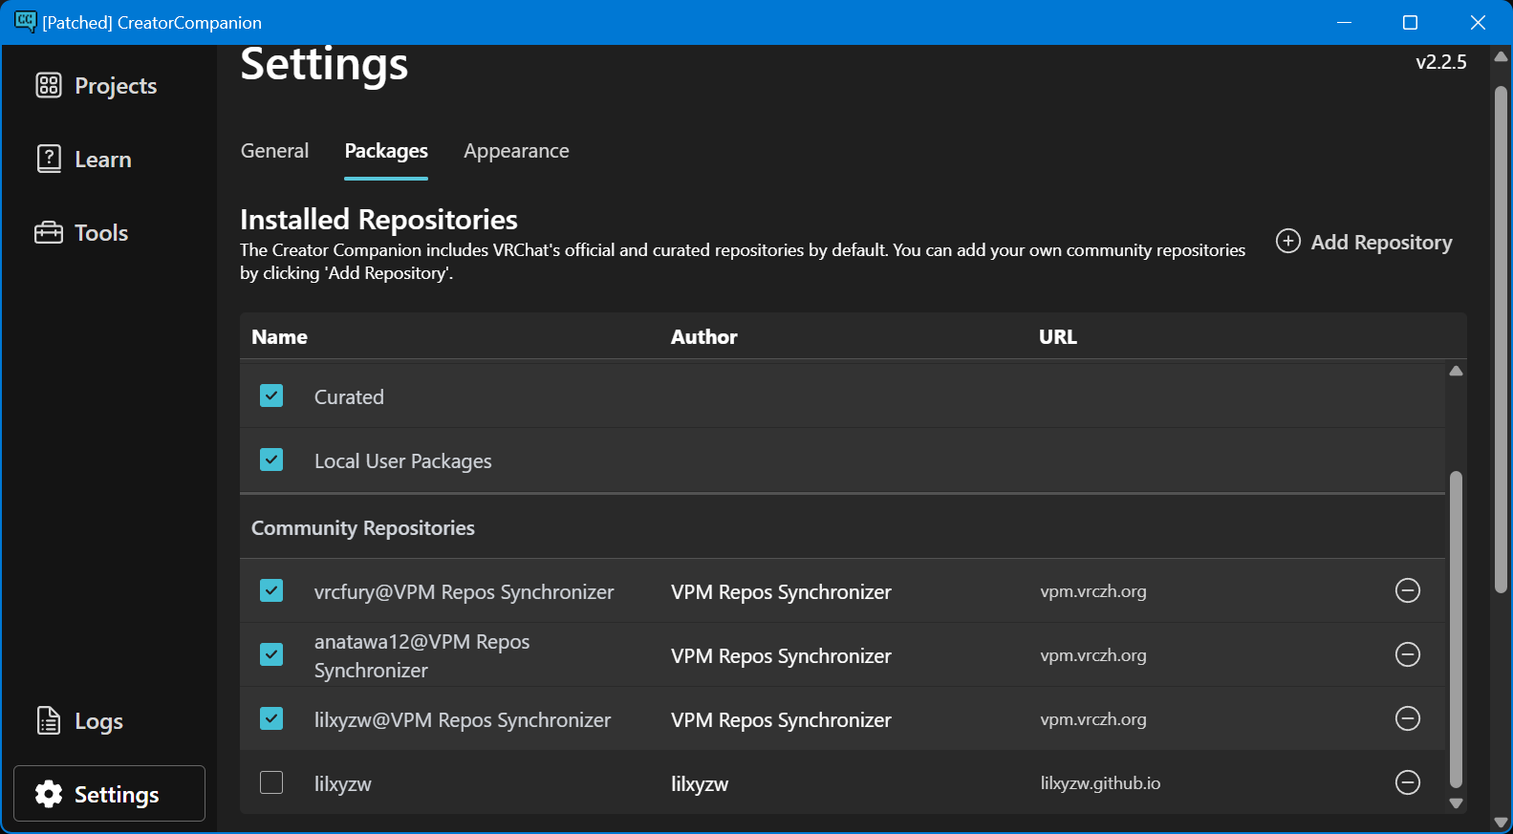Click the repository list scroll-up arrow
Viewport: 1513px width, 834px height.
click(1456, 371)
